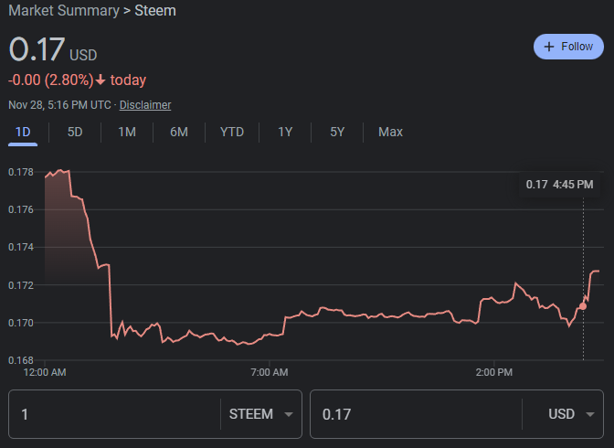Click the 0.17 USD price heading
Image resolution: width=614 pixels, height=448 pixels.
(53, 49)
